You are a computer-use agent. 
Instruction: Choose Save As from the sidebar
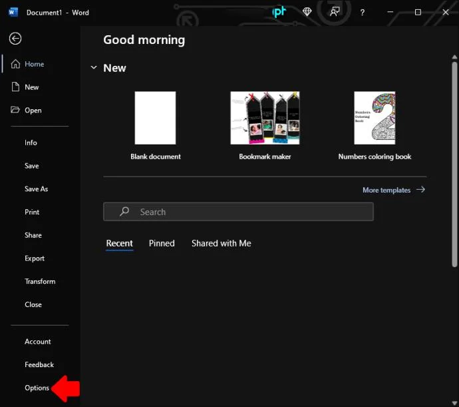(x=37, y=189)
